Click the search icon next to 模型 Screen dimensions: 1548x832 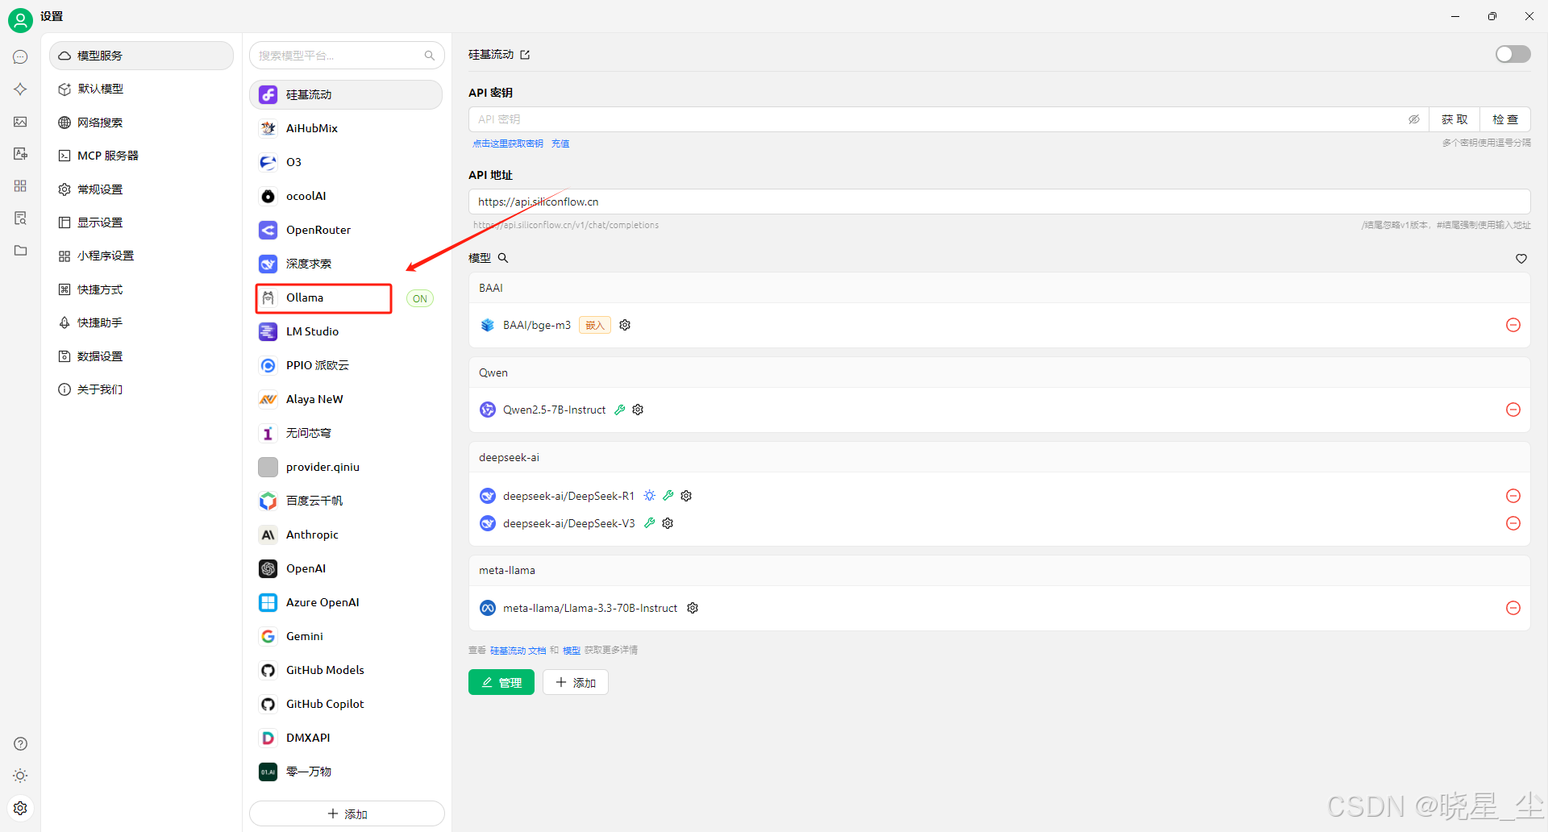(503, 258)
